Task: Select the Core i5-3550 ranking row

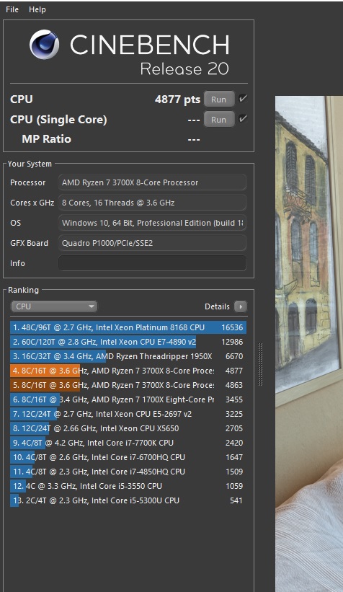Action: coord(128,486)
